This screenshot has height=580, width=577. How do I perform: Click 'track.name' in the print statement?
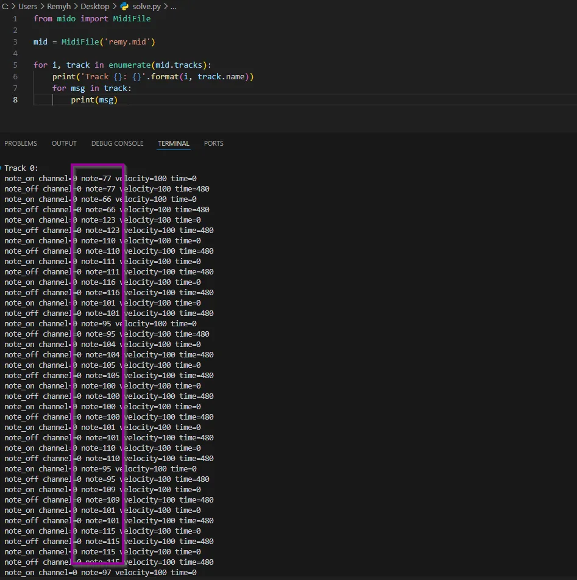tap(221, 77)
